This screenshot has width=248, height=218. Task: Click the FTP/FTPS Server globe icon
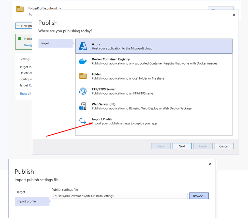pos(83,91)
